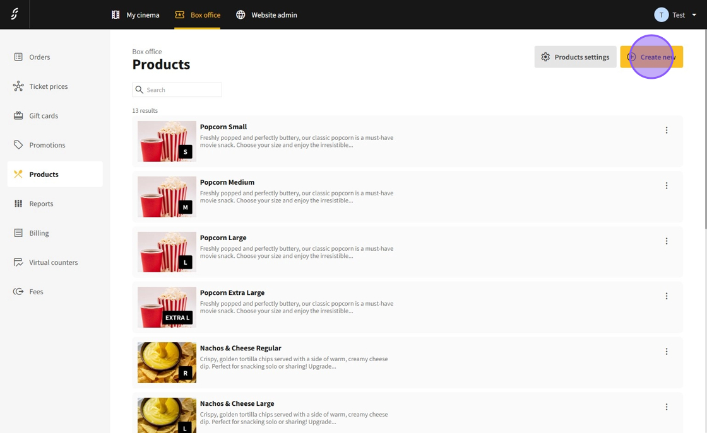This screenshot has width=707, height=433.
Task: Open Fees in the sidebar
Action: [36, 292]
